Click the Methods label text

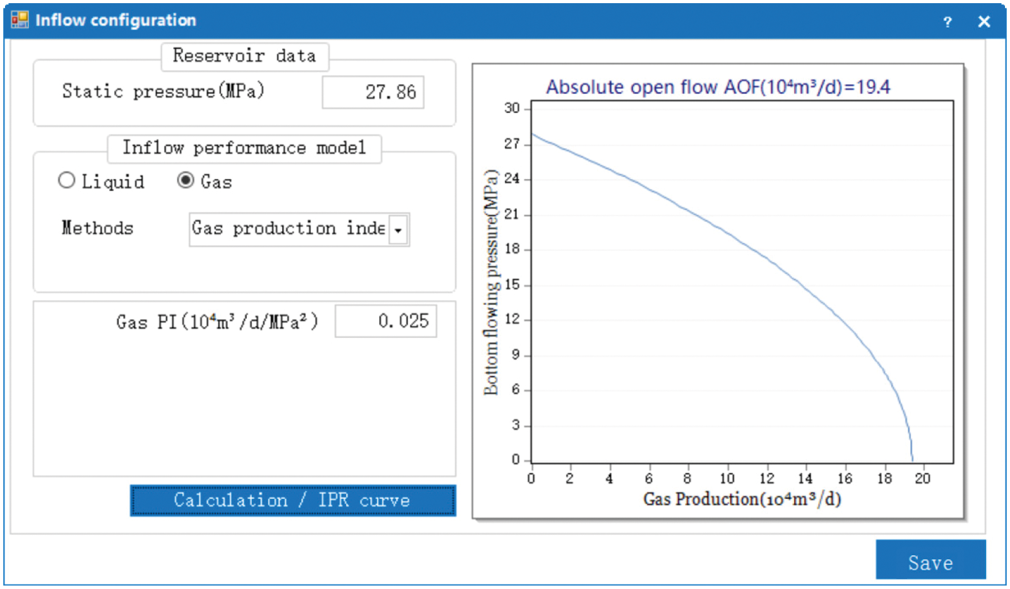(x=97, y=228)
